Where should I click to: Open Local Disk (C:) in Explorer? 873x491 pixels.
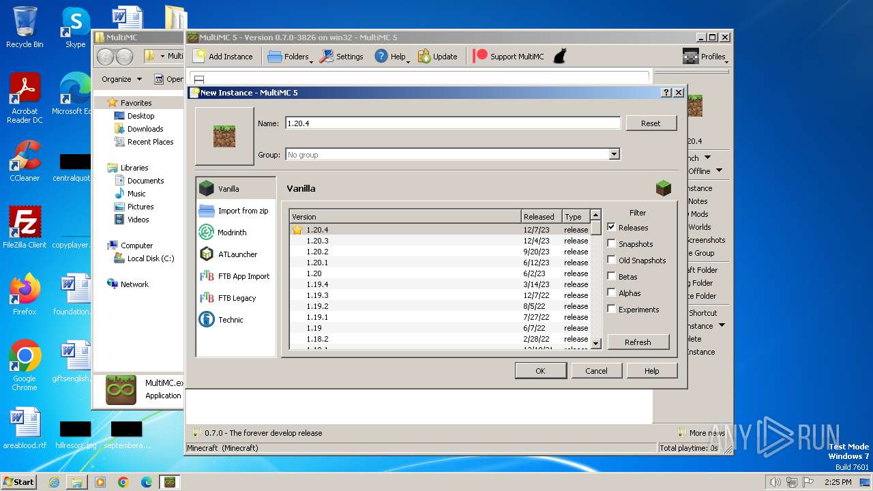(x=150, y=258)
